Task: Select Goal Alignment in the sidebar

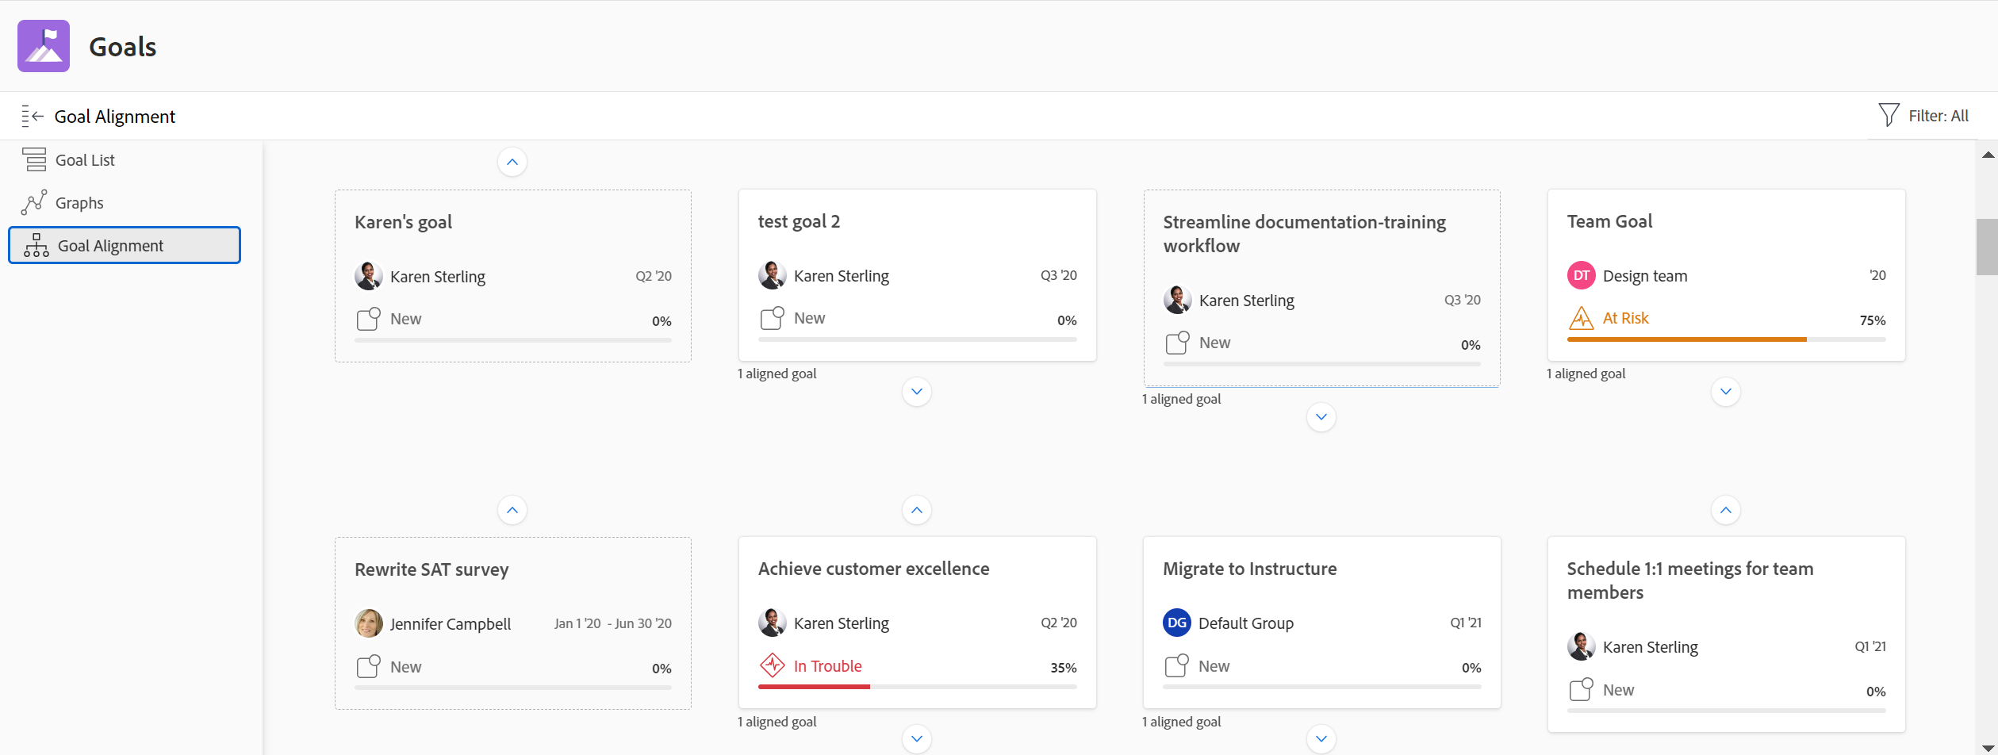Action: [125, 246]
